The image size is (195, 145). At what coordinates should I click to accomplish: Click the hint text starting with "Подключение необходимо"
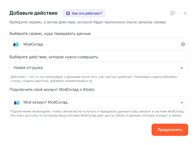97,113
